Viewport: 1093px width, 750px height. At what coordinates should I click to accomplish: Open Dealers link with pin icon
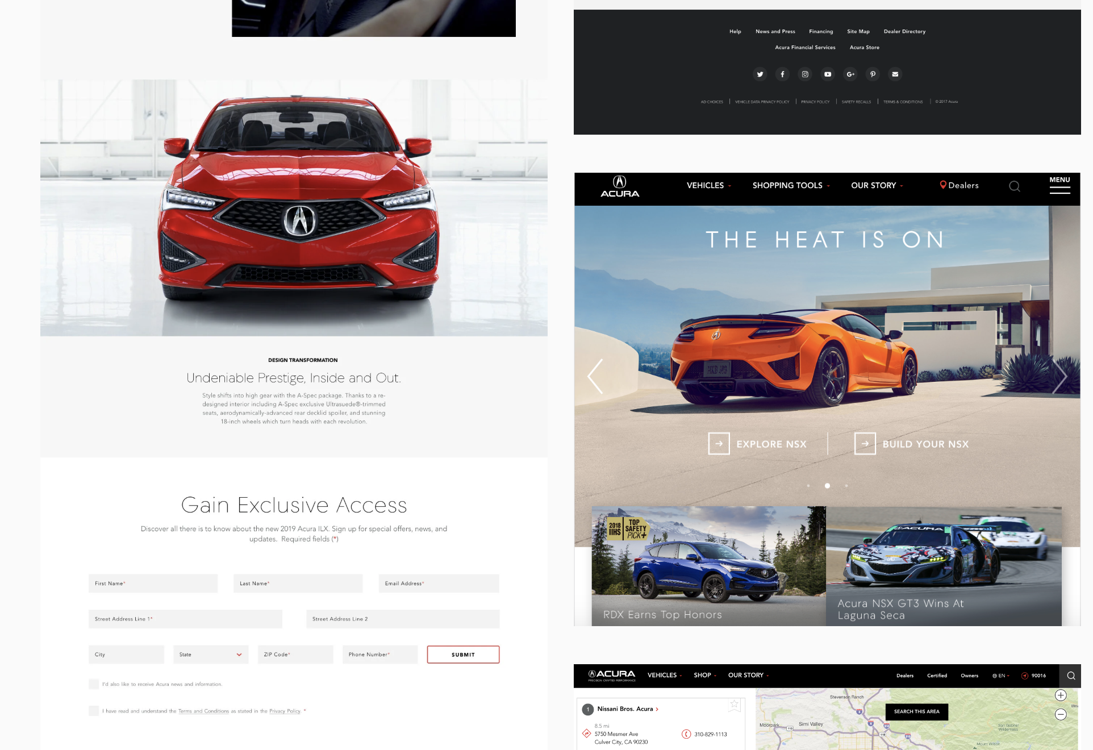(x=959, y=186)
